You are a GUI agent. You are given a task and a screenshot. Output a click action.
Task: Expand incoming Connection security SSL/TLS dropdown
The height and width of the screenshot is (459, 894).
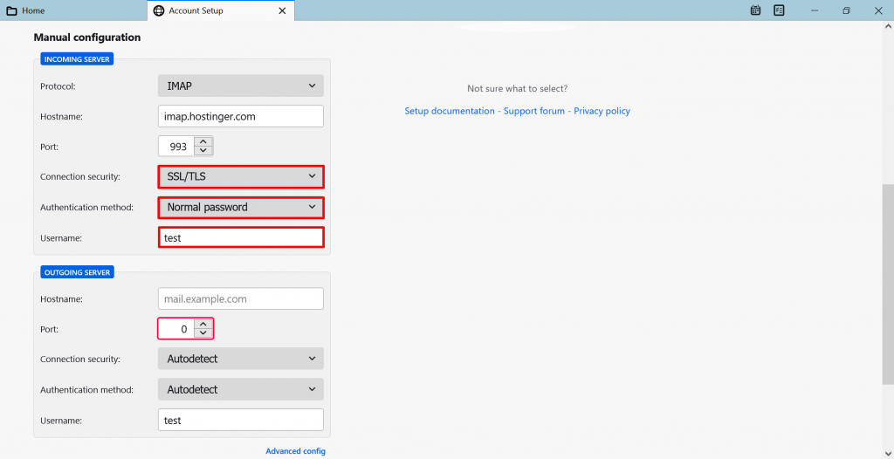pos(240,177)
